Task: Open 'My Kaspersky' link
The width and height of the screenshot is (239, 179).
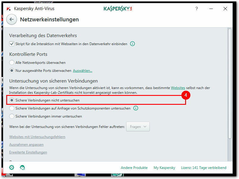Action: click(x=164, y=168)
